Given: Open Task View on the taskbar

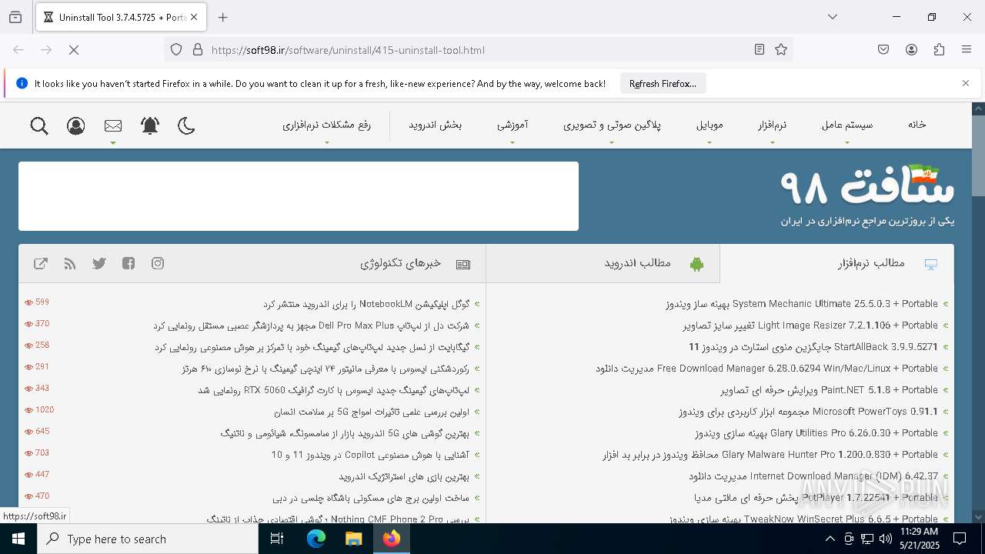Looking at the screenshot, I should (277, 539).
